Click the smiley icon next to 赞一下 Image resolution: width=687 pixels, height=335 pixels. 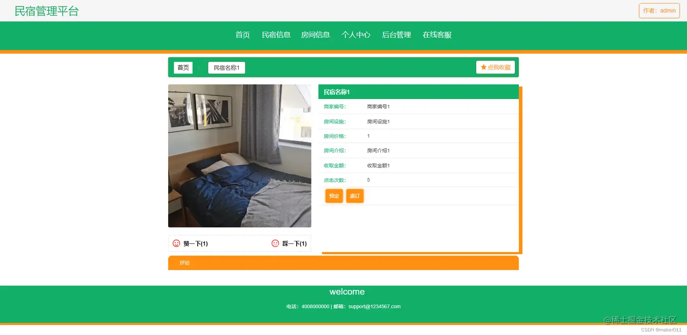[x=175, y=243]
